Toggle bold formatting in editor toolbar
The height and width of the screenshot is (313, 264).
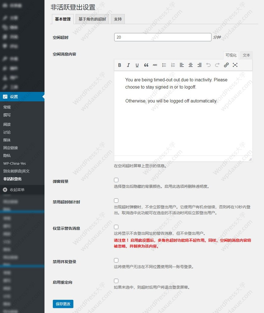click(x=119, y=65)
